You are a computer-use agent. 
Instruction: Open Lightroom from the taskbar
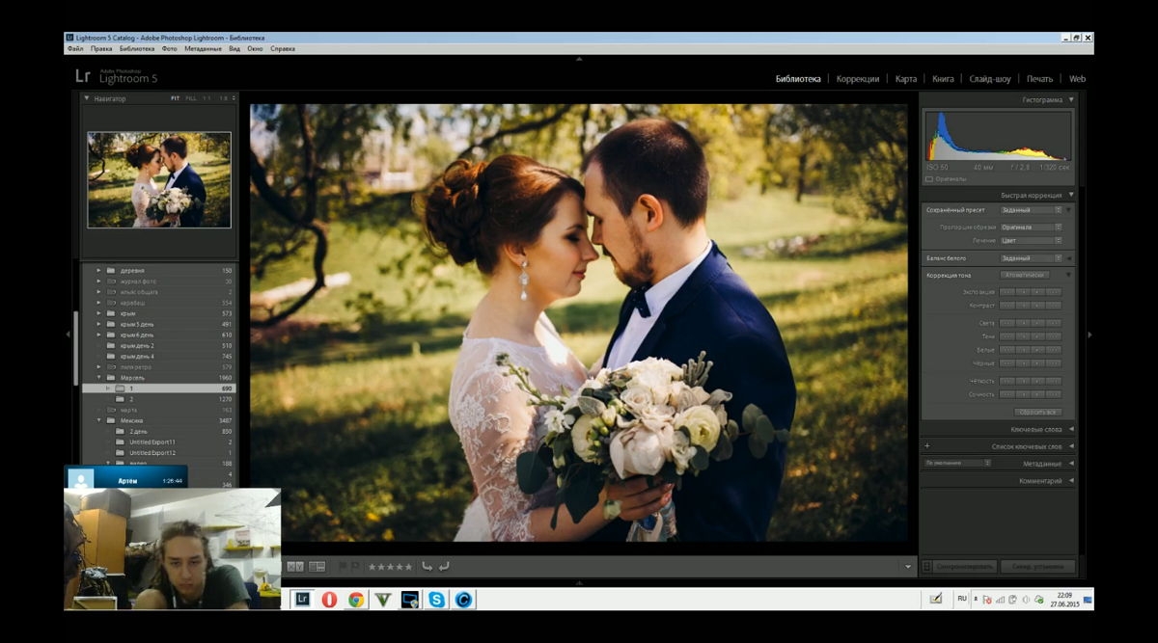click(302, 599)
